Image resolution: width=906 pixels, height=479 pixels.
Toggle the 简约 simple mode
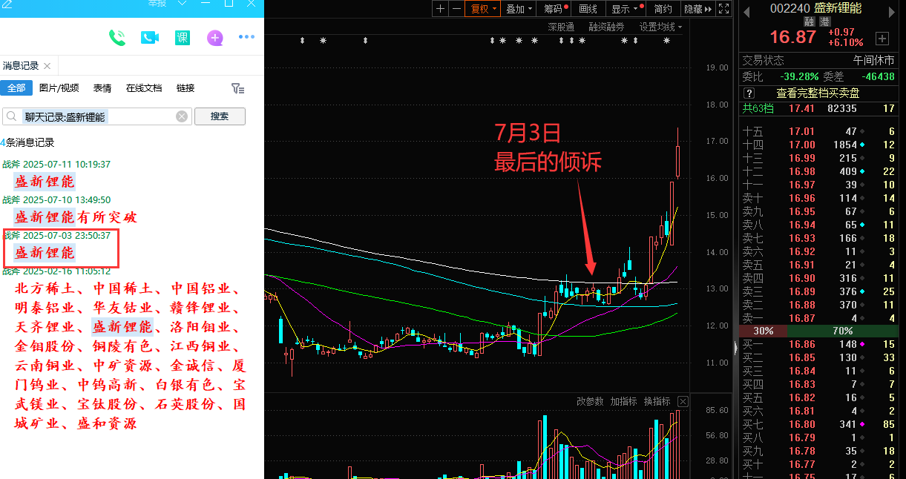[663, 9]
